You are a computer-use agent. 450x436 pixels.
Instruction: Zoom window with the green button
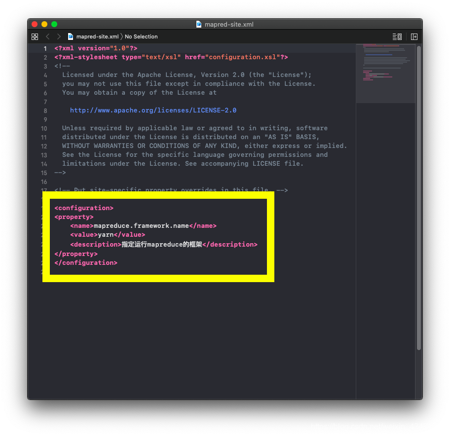(x=54, y=24)
